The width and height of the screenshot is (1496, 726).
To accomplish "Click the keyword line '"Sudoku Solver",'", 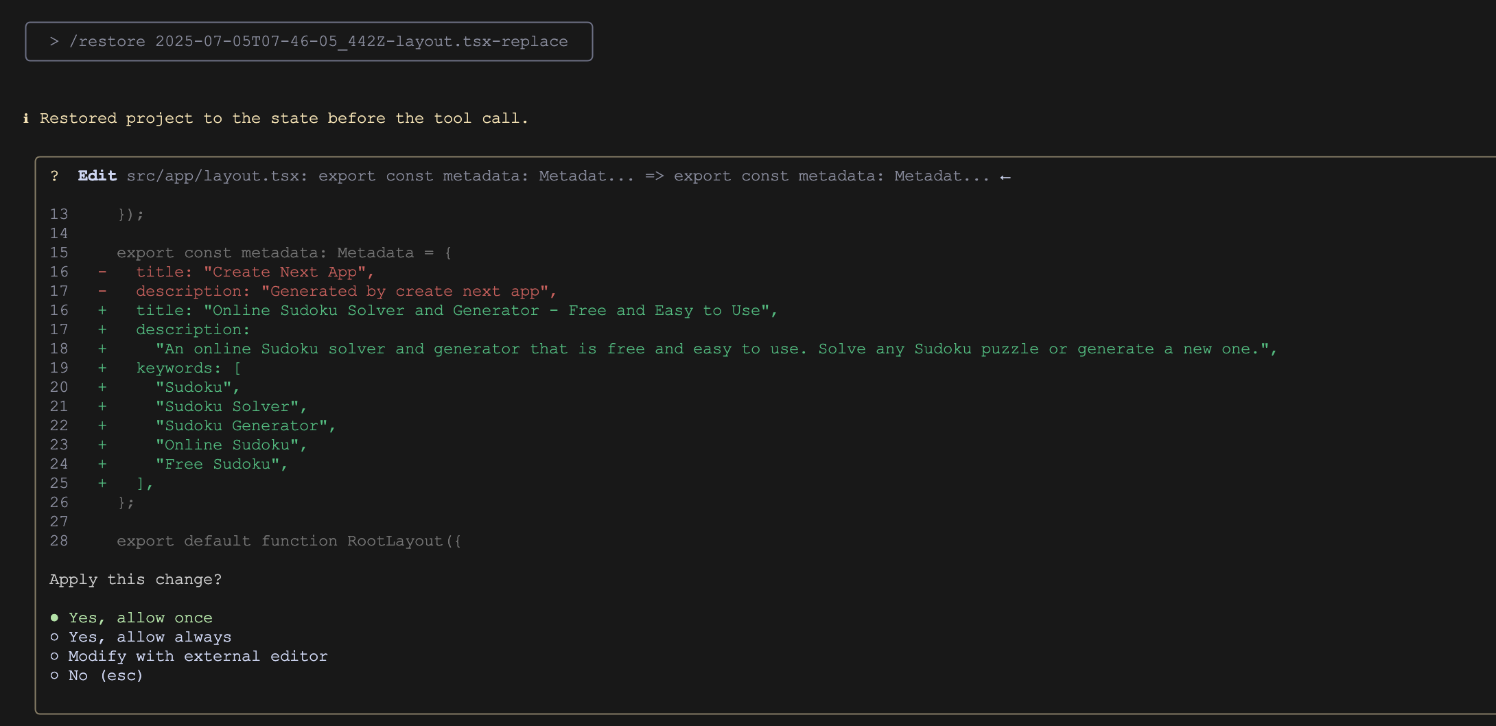I will point(231,407).
